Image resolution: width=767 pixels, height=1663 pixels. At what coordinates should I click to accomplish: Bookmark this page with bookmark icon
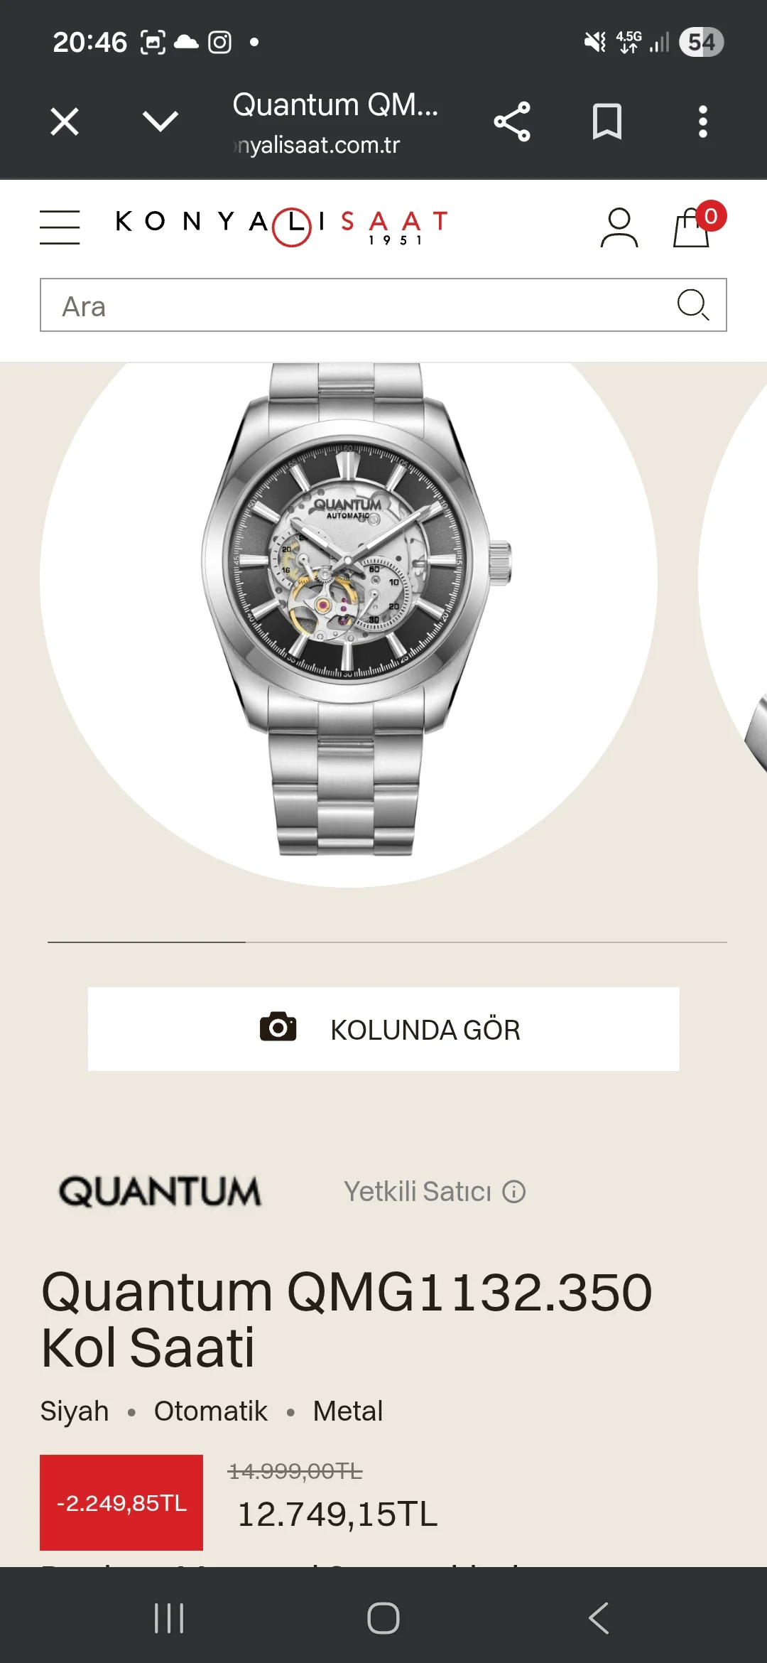pos(607,122)
